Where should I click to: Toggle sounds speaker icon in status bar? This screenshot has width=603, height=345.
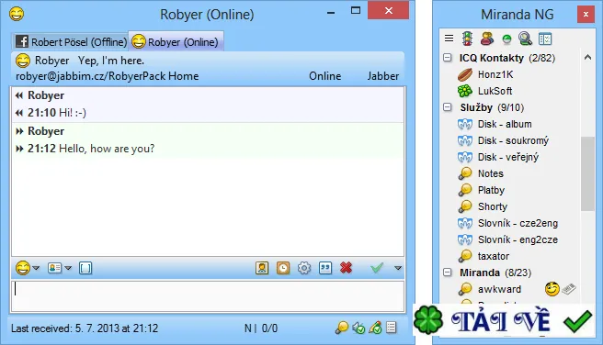(x=358, y=328)
